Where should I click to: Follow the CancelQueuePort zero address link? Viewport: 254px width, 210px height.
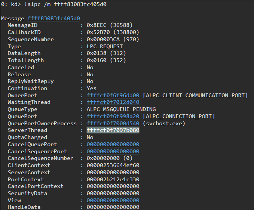(113, 144)
